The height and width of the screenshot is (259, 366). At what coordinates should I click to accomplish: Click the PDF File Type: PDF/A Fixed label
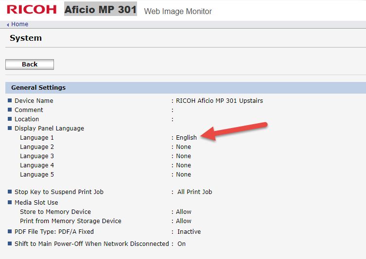pyautogui.click(x=54, y=232)
